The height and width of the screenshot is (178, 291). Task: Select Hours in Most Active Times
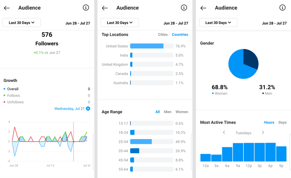coord(269,122)
